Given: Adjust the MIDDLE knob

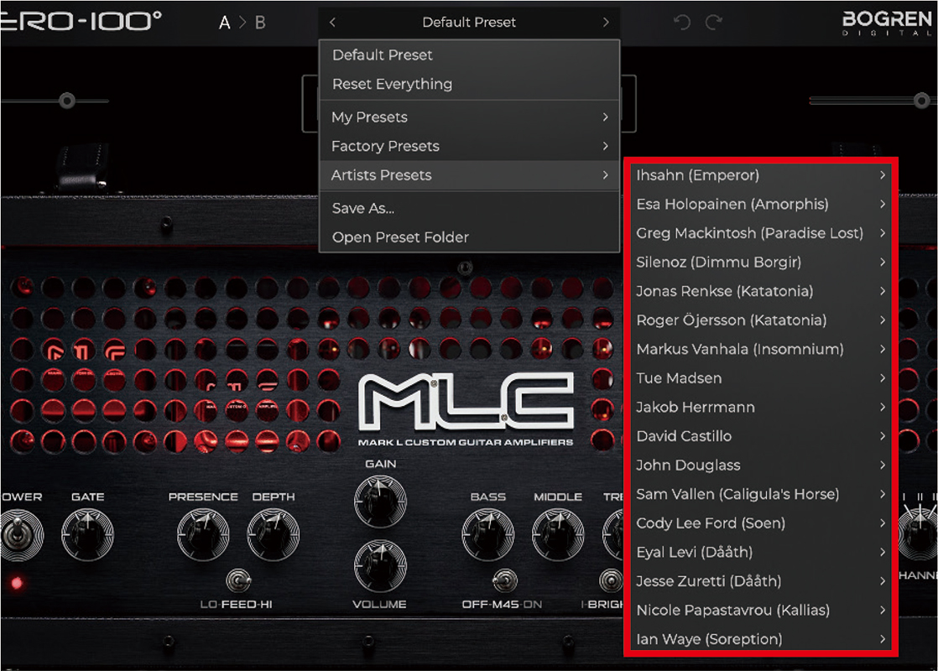Looking at the screenshot, I should coord(558,534).
